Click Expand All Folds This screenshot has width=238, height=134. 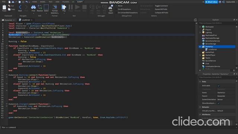[x=161, y=9]
